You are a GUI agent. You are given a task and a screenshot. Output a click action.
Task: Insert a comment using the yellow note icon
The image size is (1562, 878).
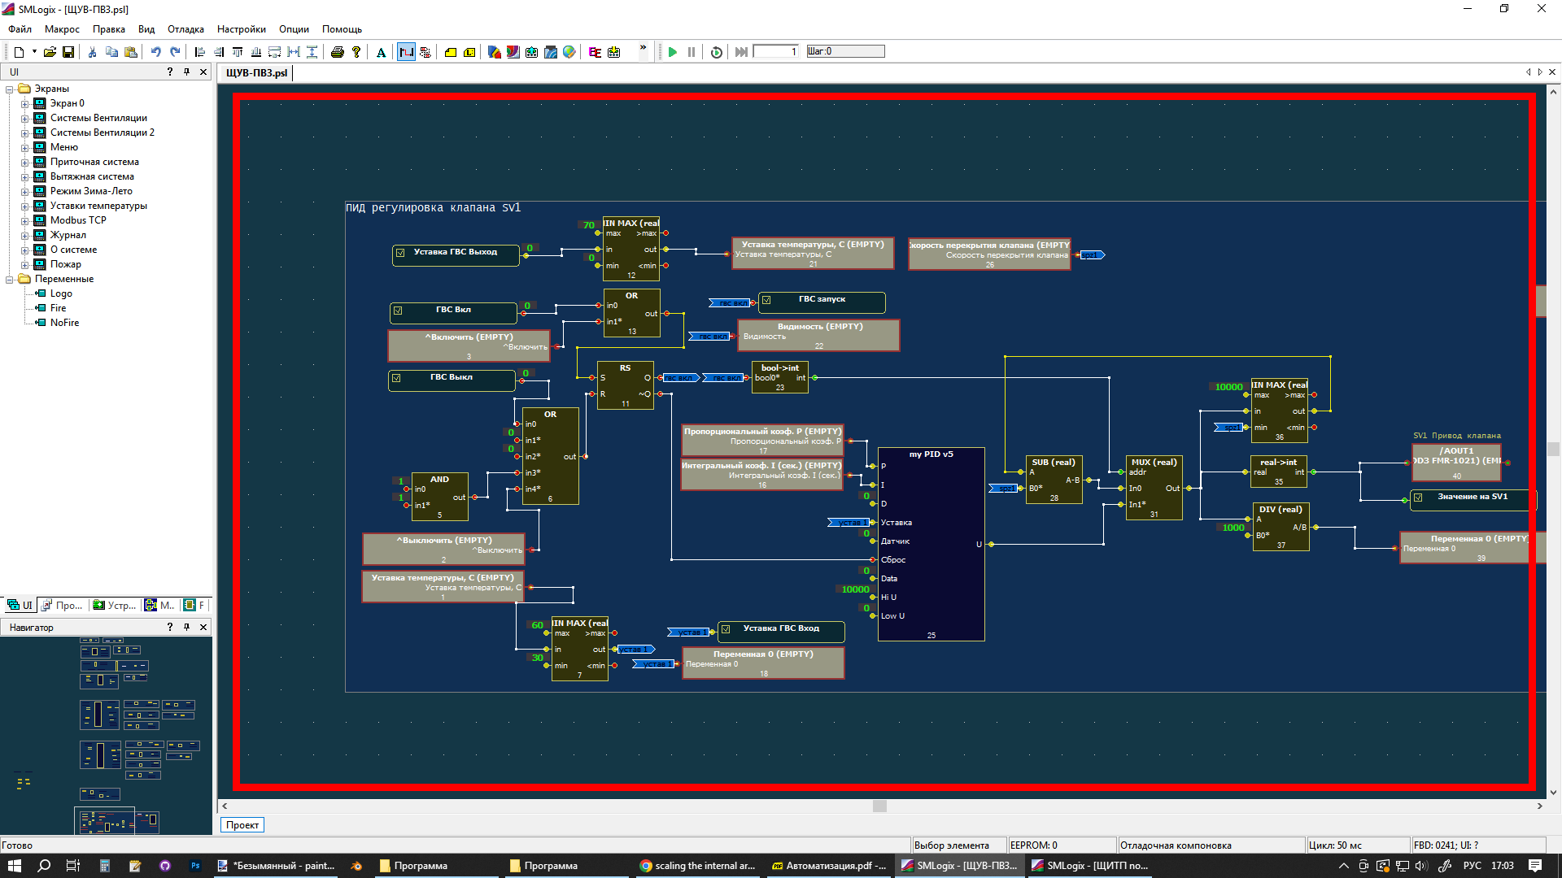450,51
